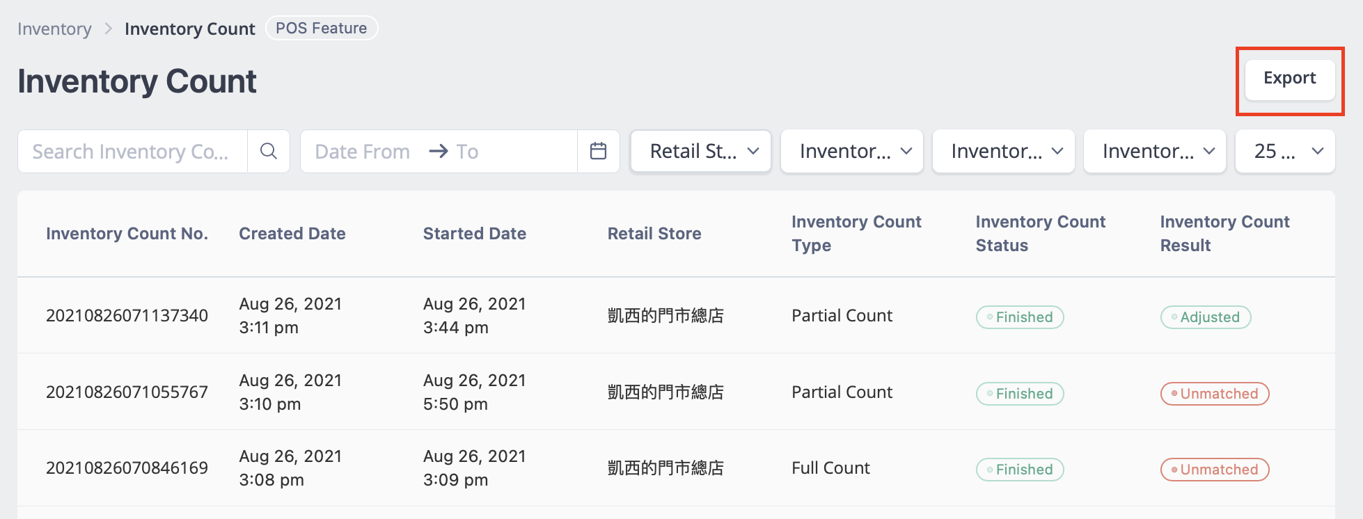This screenshot has height=519, width=1363.
Task: Click the Full Count type cell
Action: 830,468
